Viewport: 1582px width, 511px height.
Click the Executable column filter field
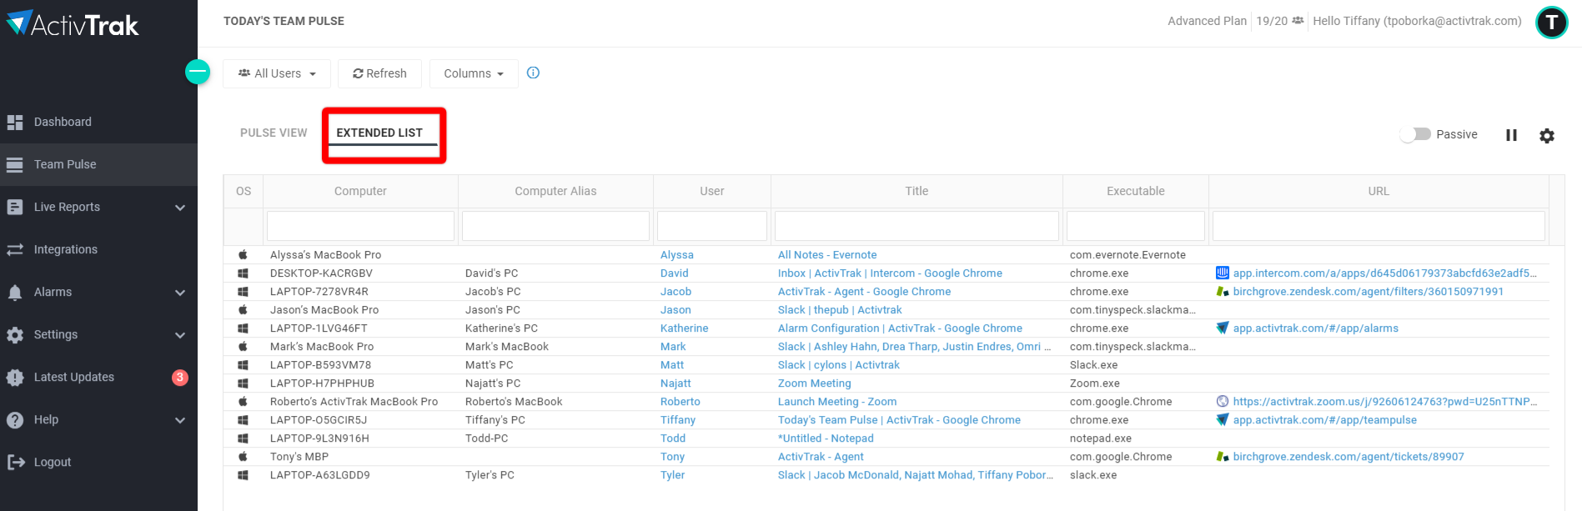(x=1136, y=226)
